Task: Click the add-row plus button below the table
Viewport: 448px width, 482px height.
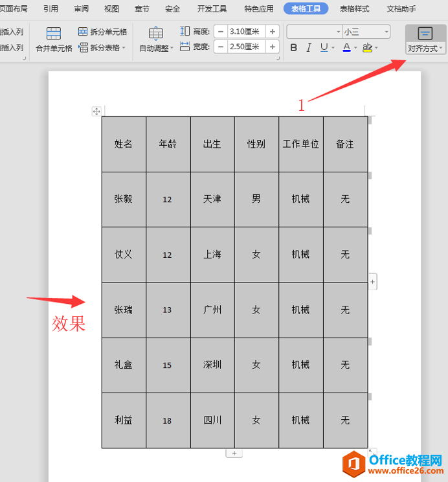Action: point(234,453)
